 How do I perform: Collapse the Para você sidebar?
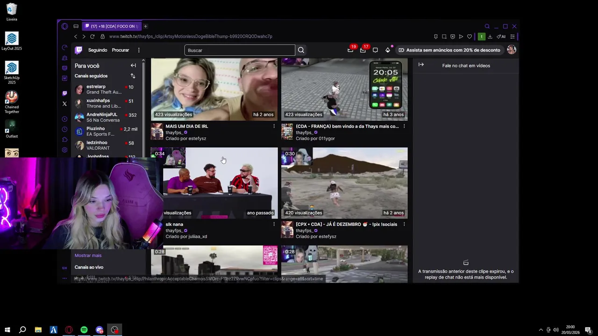coord(133,65)
